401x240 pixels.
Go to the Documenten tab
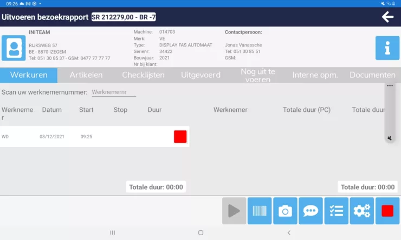[372, 75]
